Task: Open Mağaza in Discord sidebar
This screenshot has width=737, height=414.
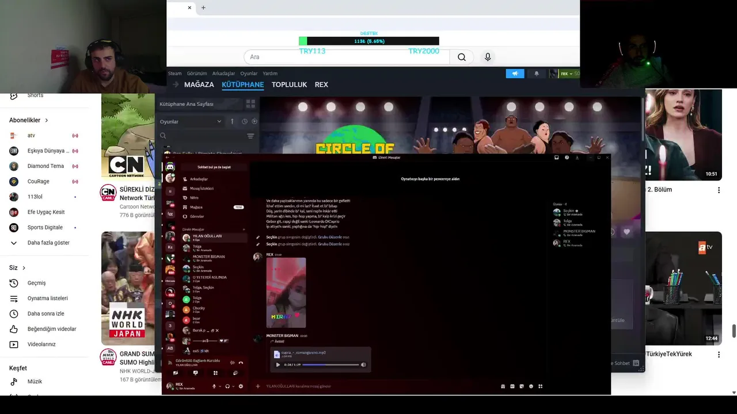Action: pyautogui.click(x=214, y=207)
